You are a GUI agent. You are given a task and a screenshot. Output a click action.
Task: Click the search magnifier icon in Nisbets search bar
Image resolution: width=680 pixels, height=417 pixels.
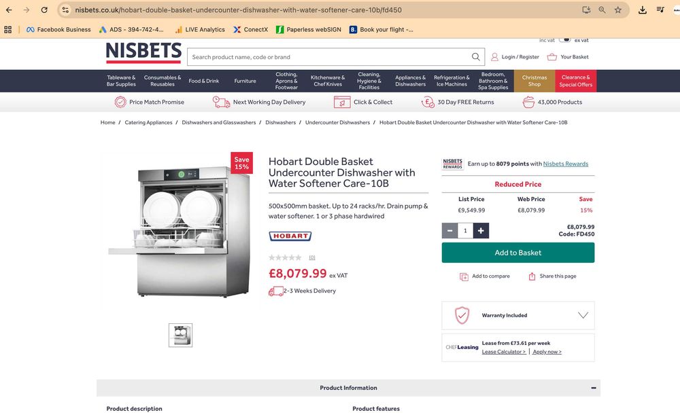(476, 57)
